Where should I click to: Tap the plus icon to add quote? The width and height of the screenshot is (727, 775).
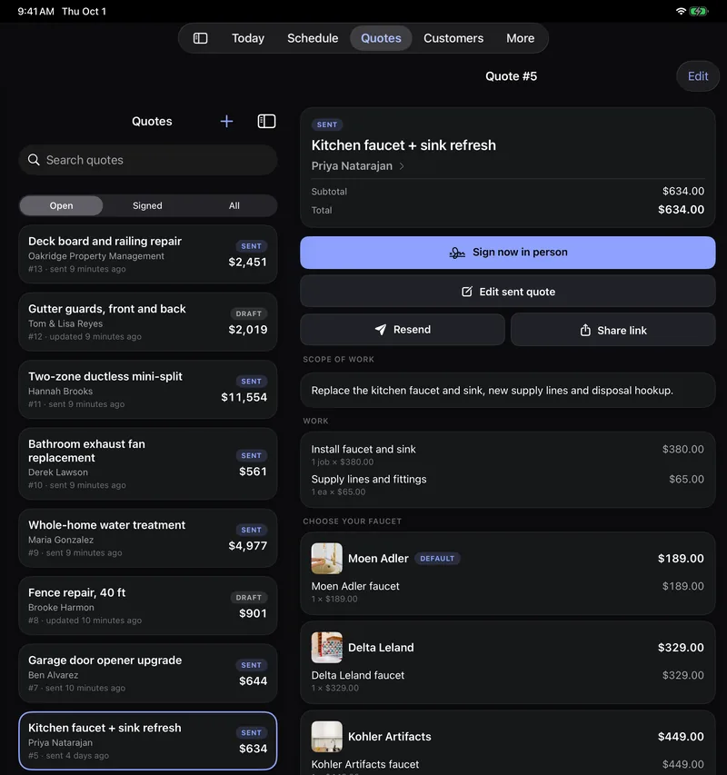point(226,121)
